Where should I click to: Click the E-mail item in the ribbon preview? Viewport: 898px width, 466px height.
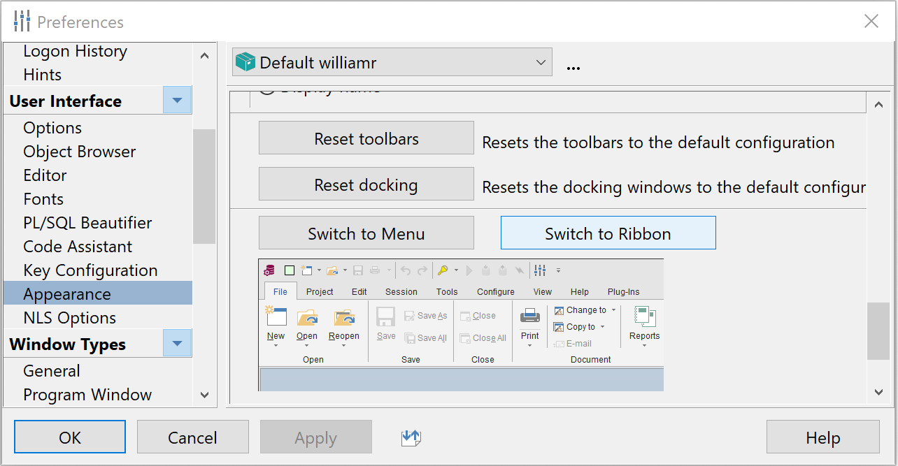[573, 344]
